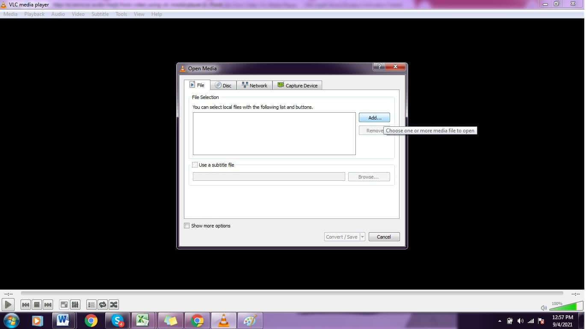Open the Subtitle menu

coord(100,14)
